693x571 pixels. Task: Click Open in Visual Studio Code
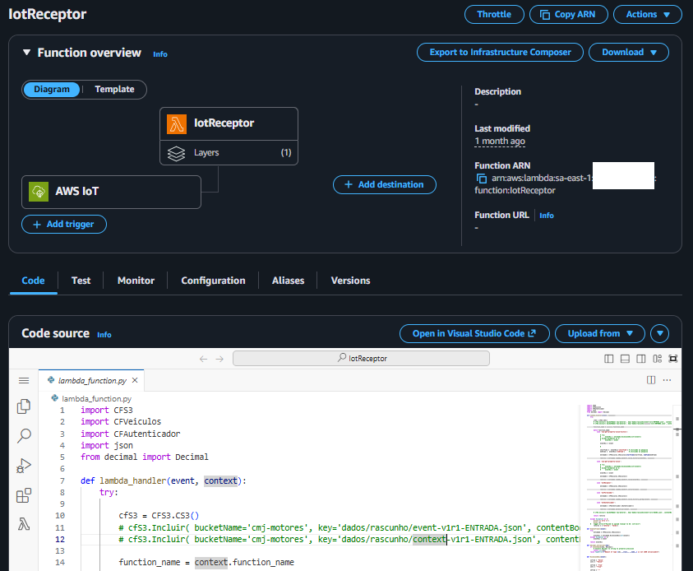[474, 333]
